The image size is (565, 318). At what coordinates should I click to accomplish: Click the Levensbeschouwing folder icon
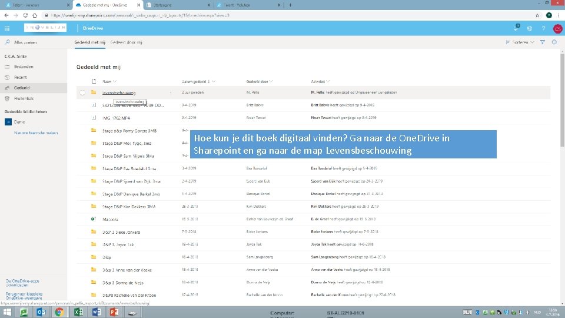tap(94, 92)
